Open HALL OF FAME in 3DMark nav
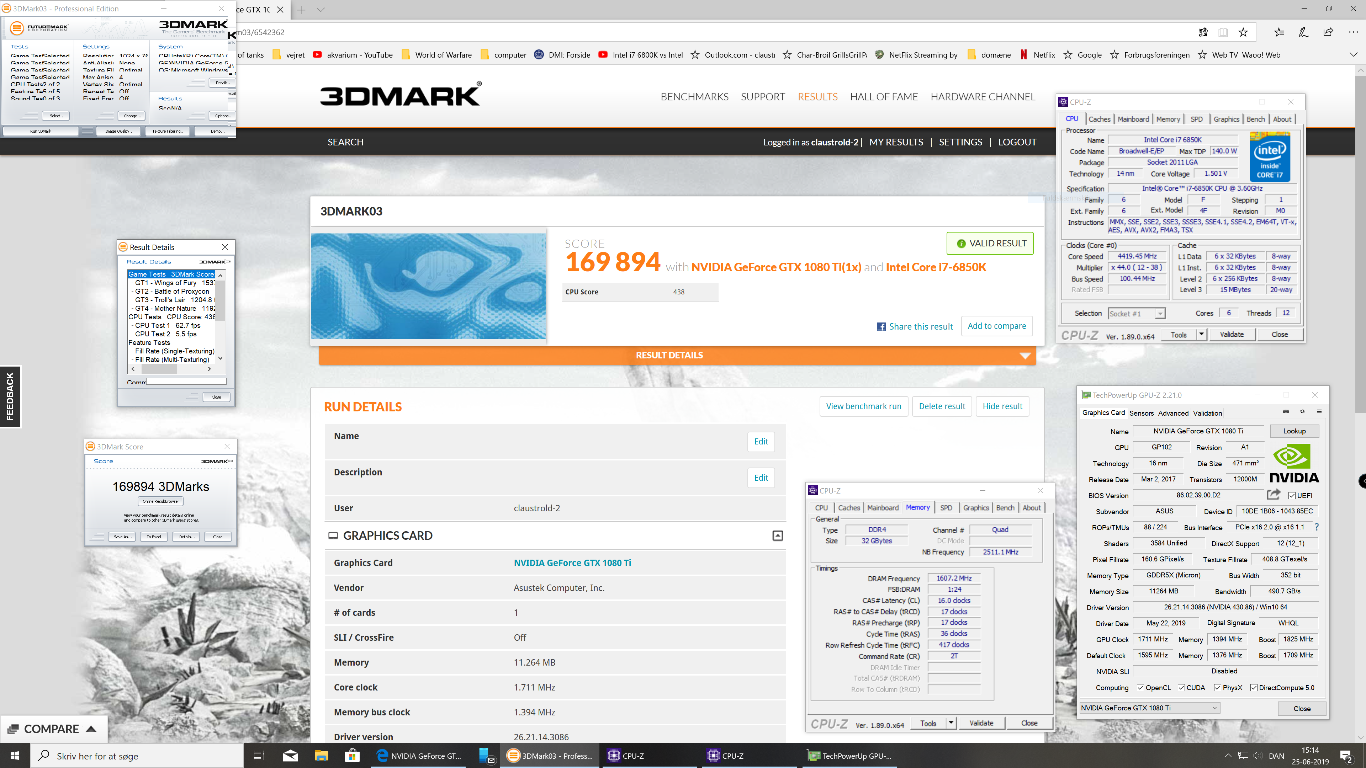Screen dimensions: 1366x768 tap(884, 96)
